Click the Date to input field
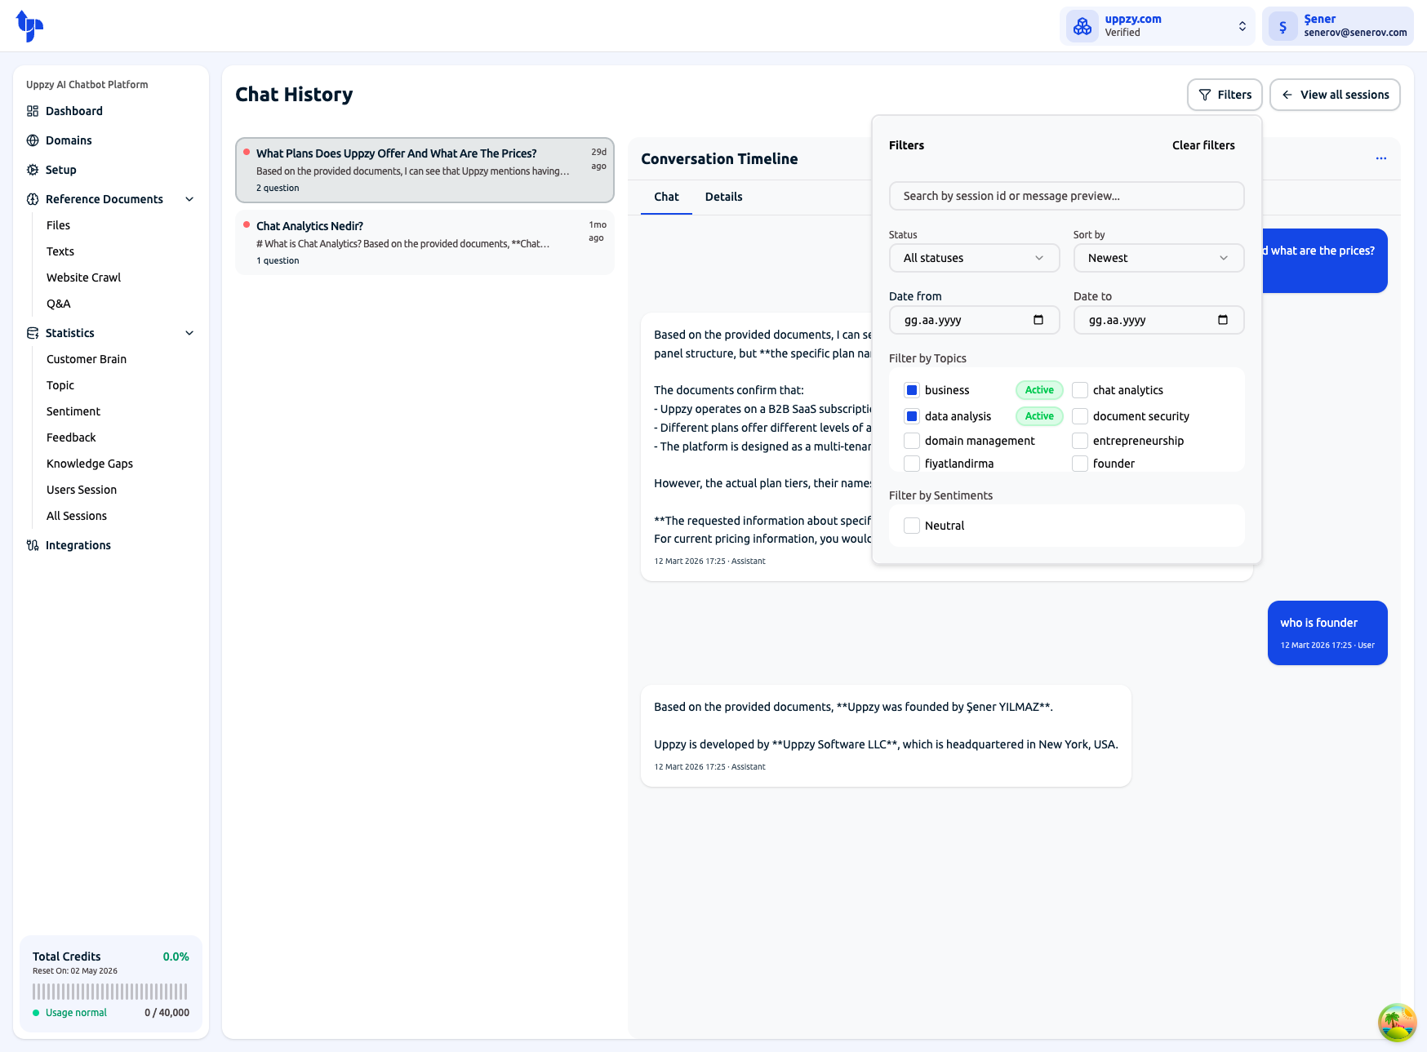The width and height of the screenshot is (1427, 1052). pyautogui.click(x=1158, y=320)
